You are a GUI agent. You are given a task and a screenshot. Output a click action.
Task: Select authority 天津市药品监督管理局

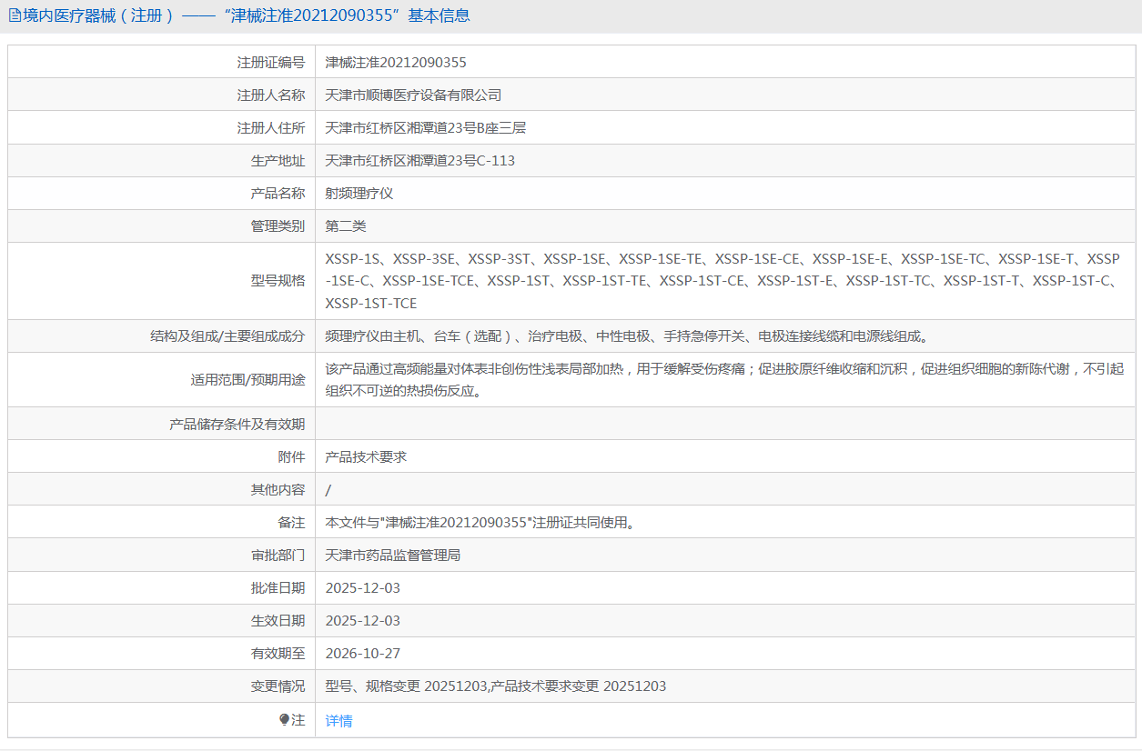click(x=393, y=555)
